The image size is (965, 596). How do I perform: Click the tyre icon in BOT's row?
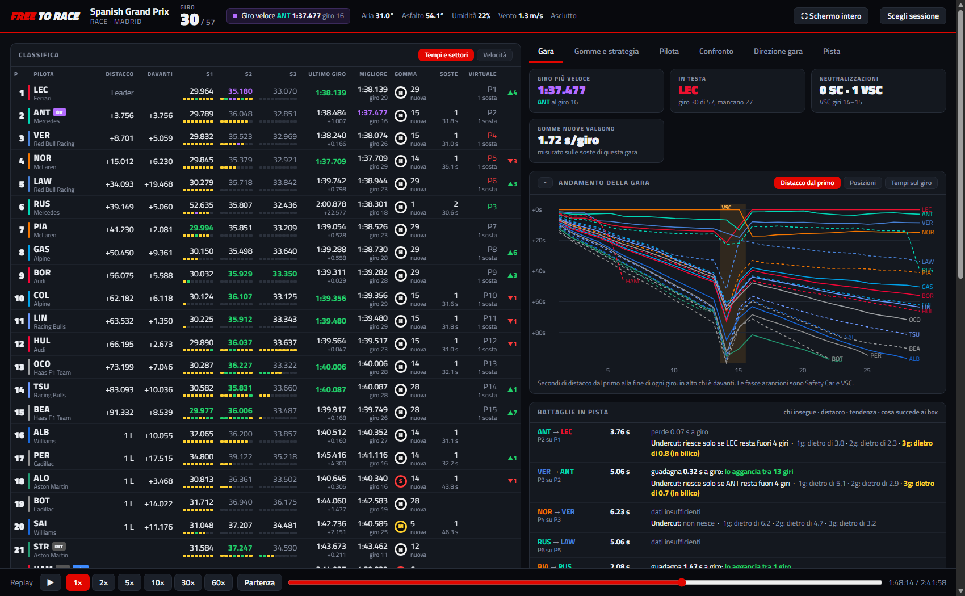(401, 503)
